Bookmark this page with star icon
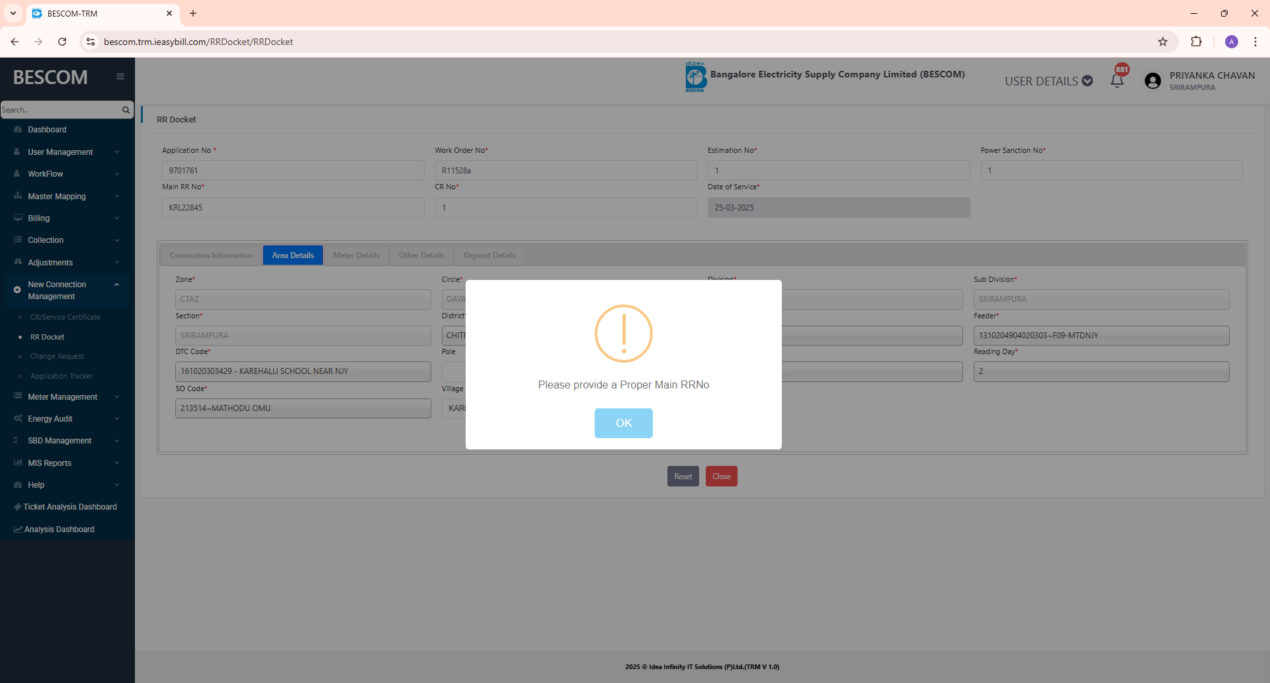This screenshot has height=683, width=1270. pos(1163,42)
